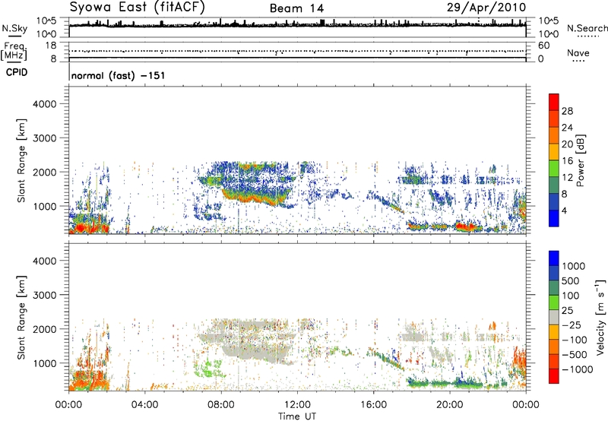
Task: Click the '16' tick on power colorbar
Action: tap(567, 161)
